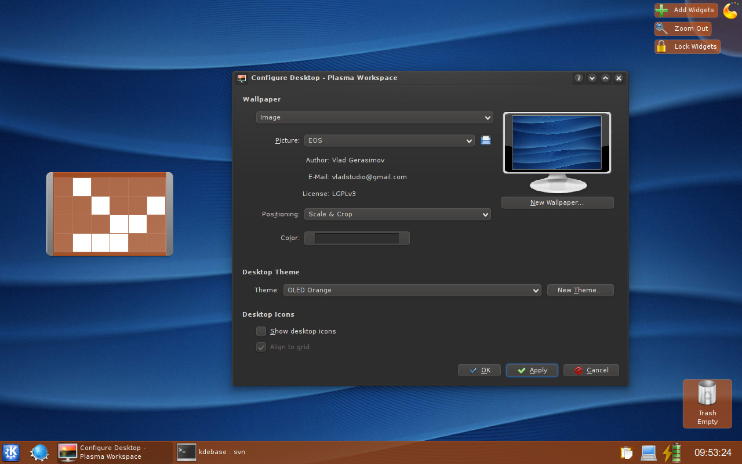Click the window icon in the dialog titlebar
Viewport: 742px width, 464px height.
(x=242, y=78)
